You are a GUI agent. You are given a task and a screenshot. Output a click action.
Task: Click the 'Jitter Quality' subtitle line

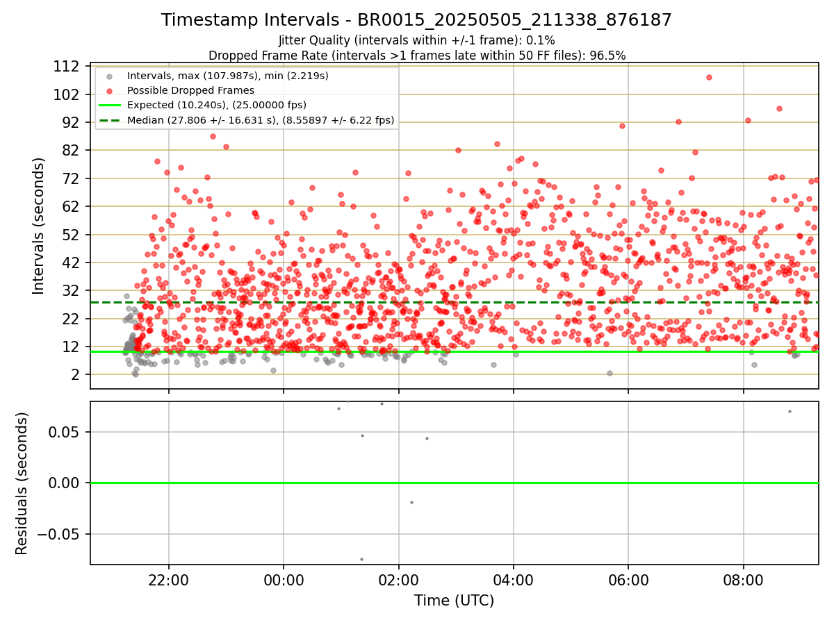[x=416, y=41]
